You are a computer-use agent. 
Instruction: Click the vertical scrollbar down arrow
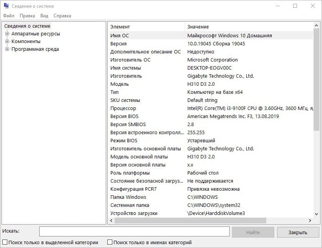317,214
